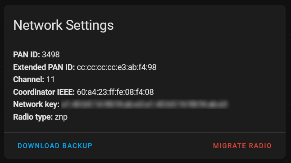Viewport: 291px width, 163px height.
Task: Click the divider line above the buttons
Action: (x=145, y=132)
